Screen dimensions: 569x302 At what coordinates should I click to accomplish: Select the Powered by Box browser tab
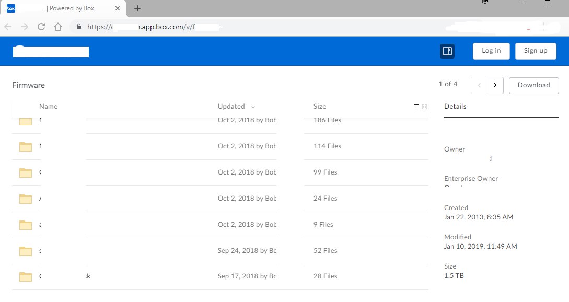(x=63, y=8)
